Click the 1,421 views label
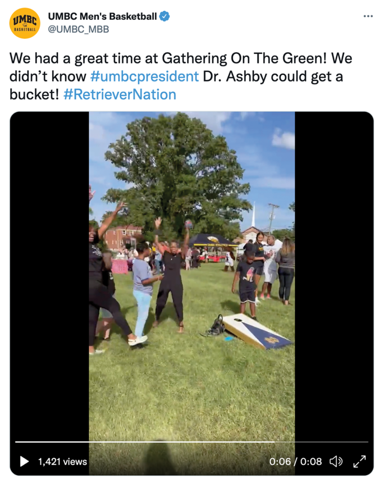The image size is (381, 482). pos(63,461)
